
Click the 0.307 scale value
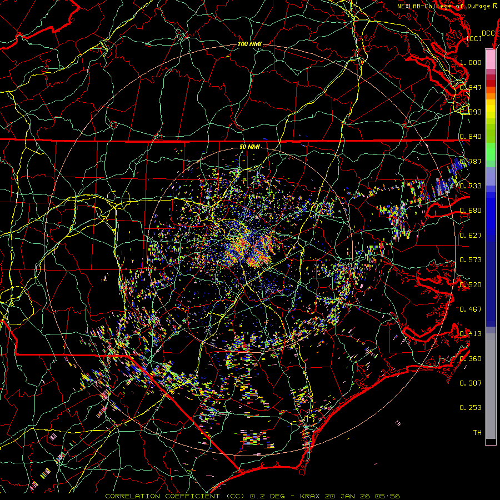(471, 383)
